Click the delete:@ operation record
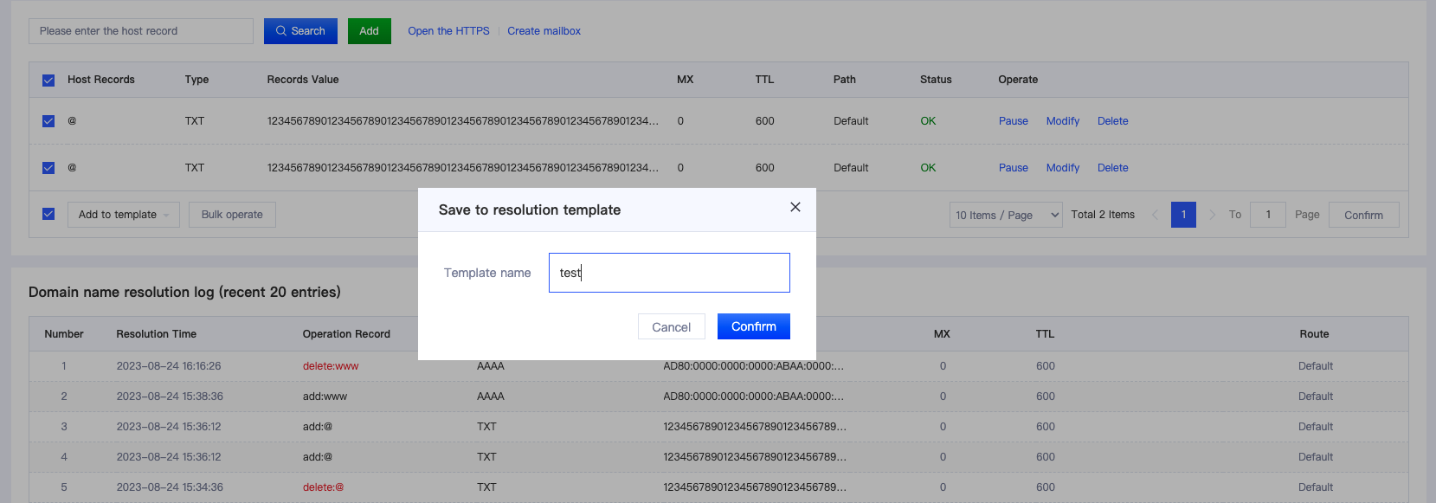This screenshot has width=1436, height=503. [x=323, y=487]
